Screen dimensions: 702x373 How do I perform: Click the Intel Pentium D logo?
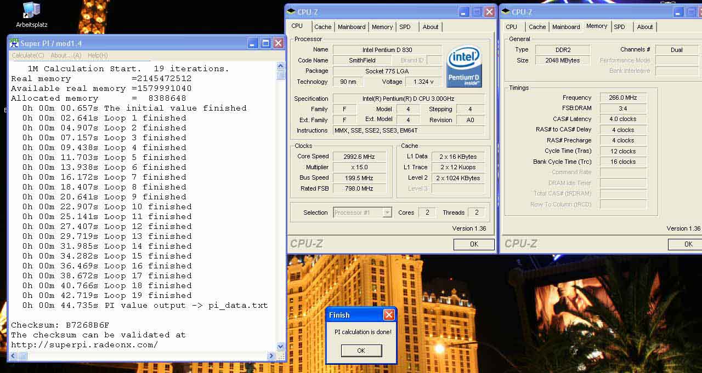pyautogui.click(x=464, y=66)
